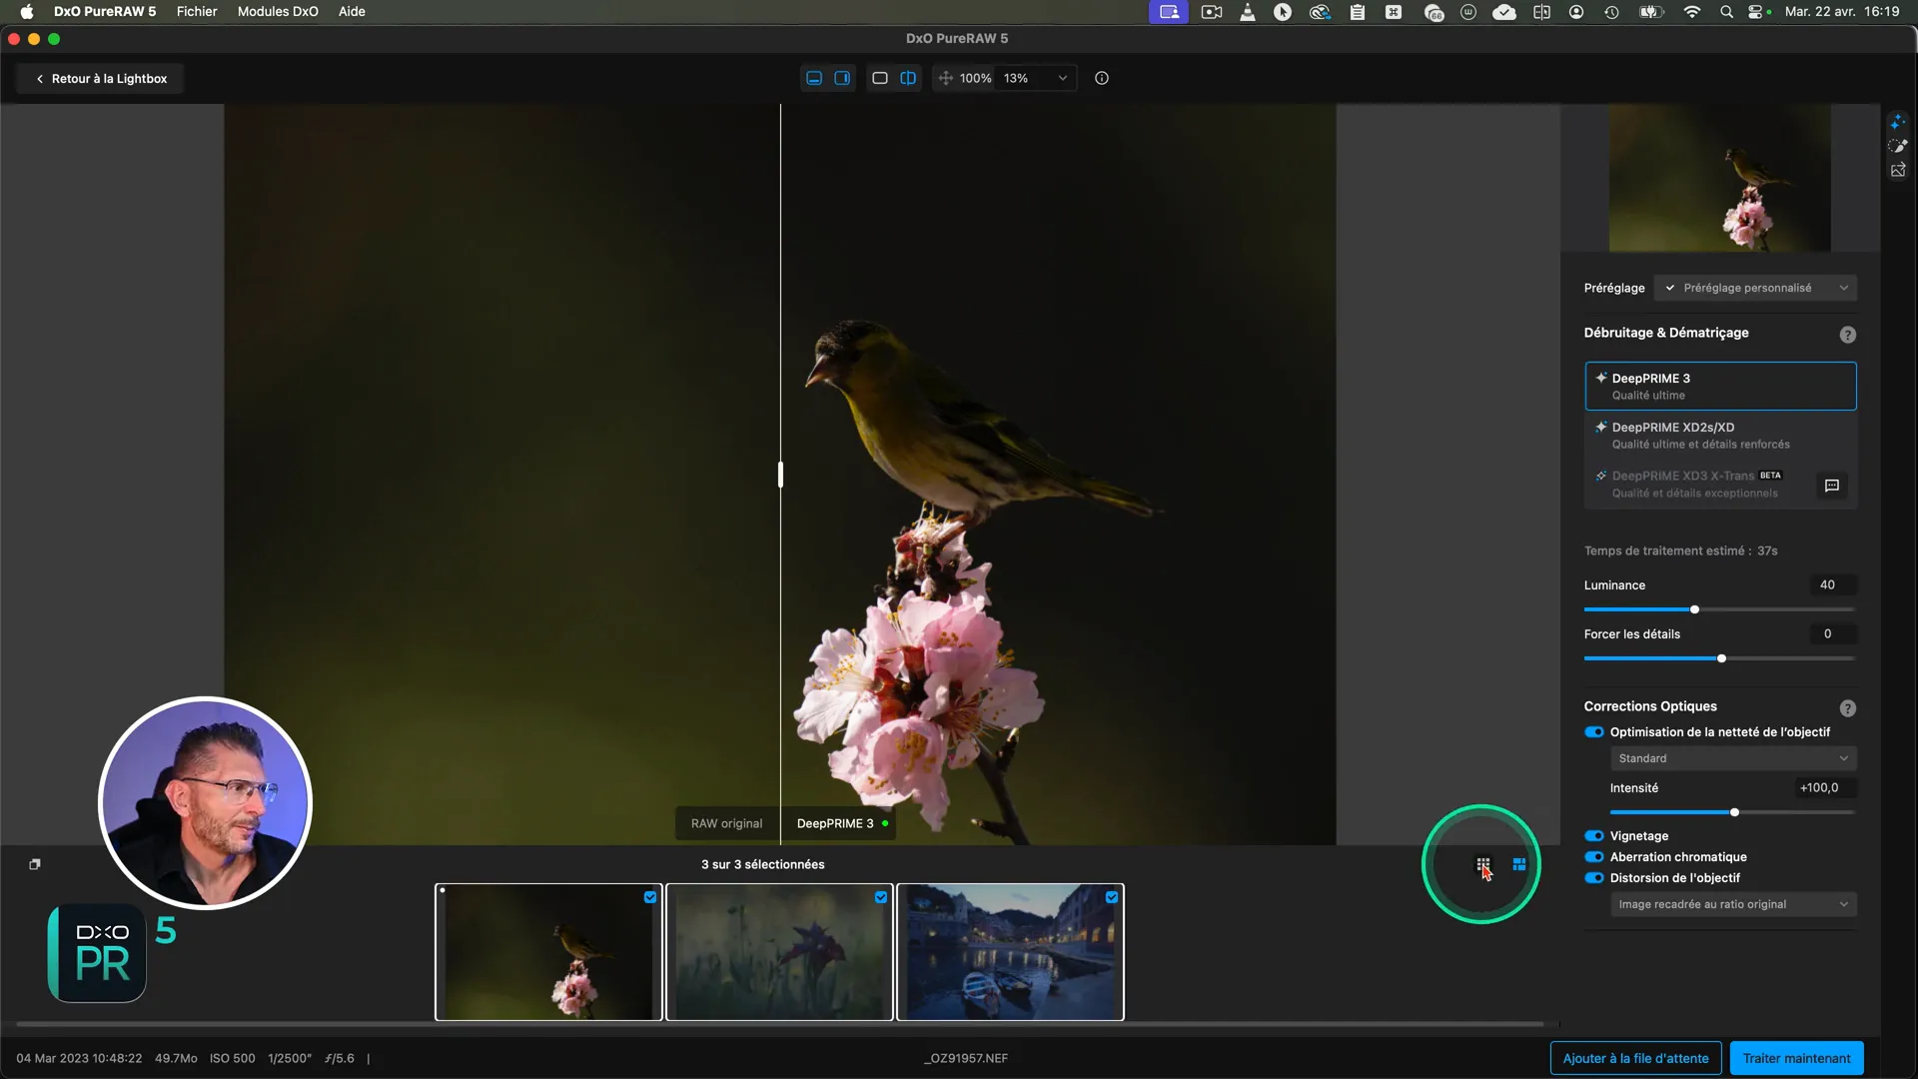Screen dimensions: 1918x1079
Task: Open the Modules DxO menu
Action: 278,12
